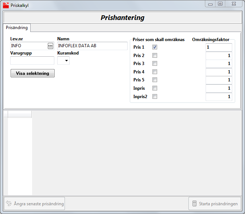Click Starta prisändringen button
This screenshot has width=245, height=214.
click(x=215, y=203)
